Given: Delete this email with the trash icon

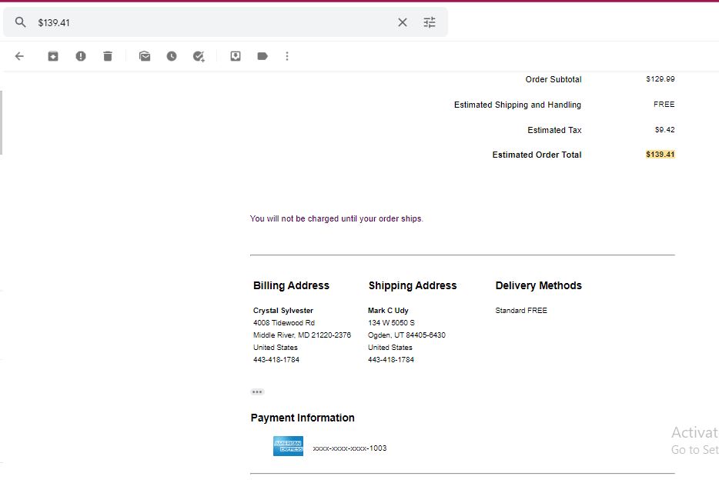Looking at the screenshot, I should 108,56.
